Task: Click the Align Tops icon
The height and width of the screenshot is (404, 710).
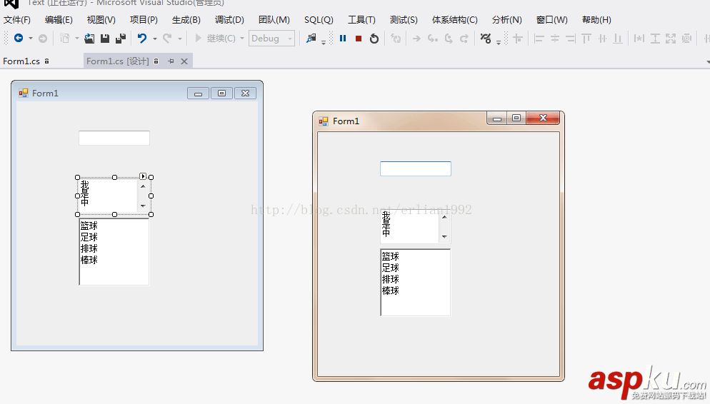Action: pyautogui.click(x=586, y=39)
